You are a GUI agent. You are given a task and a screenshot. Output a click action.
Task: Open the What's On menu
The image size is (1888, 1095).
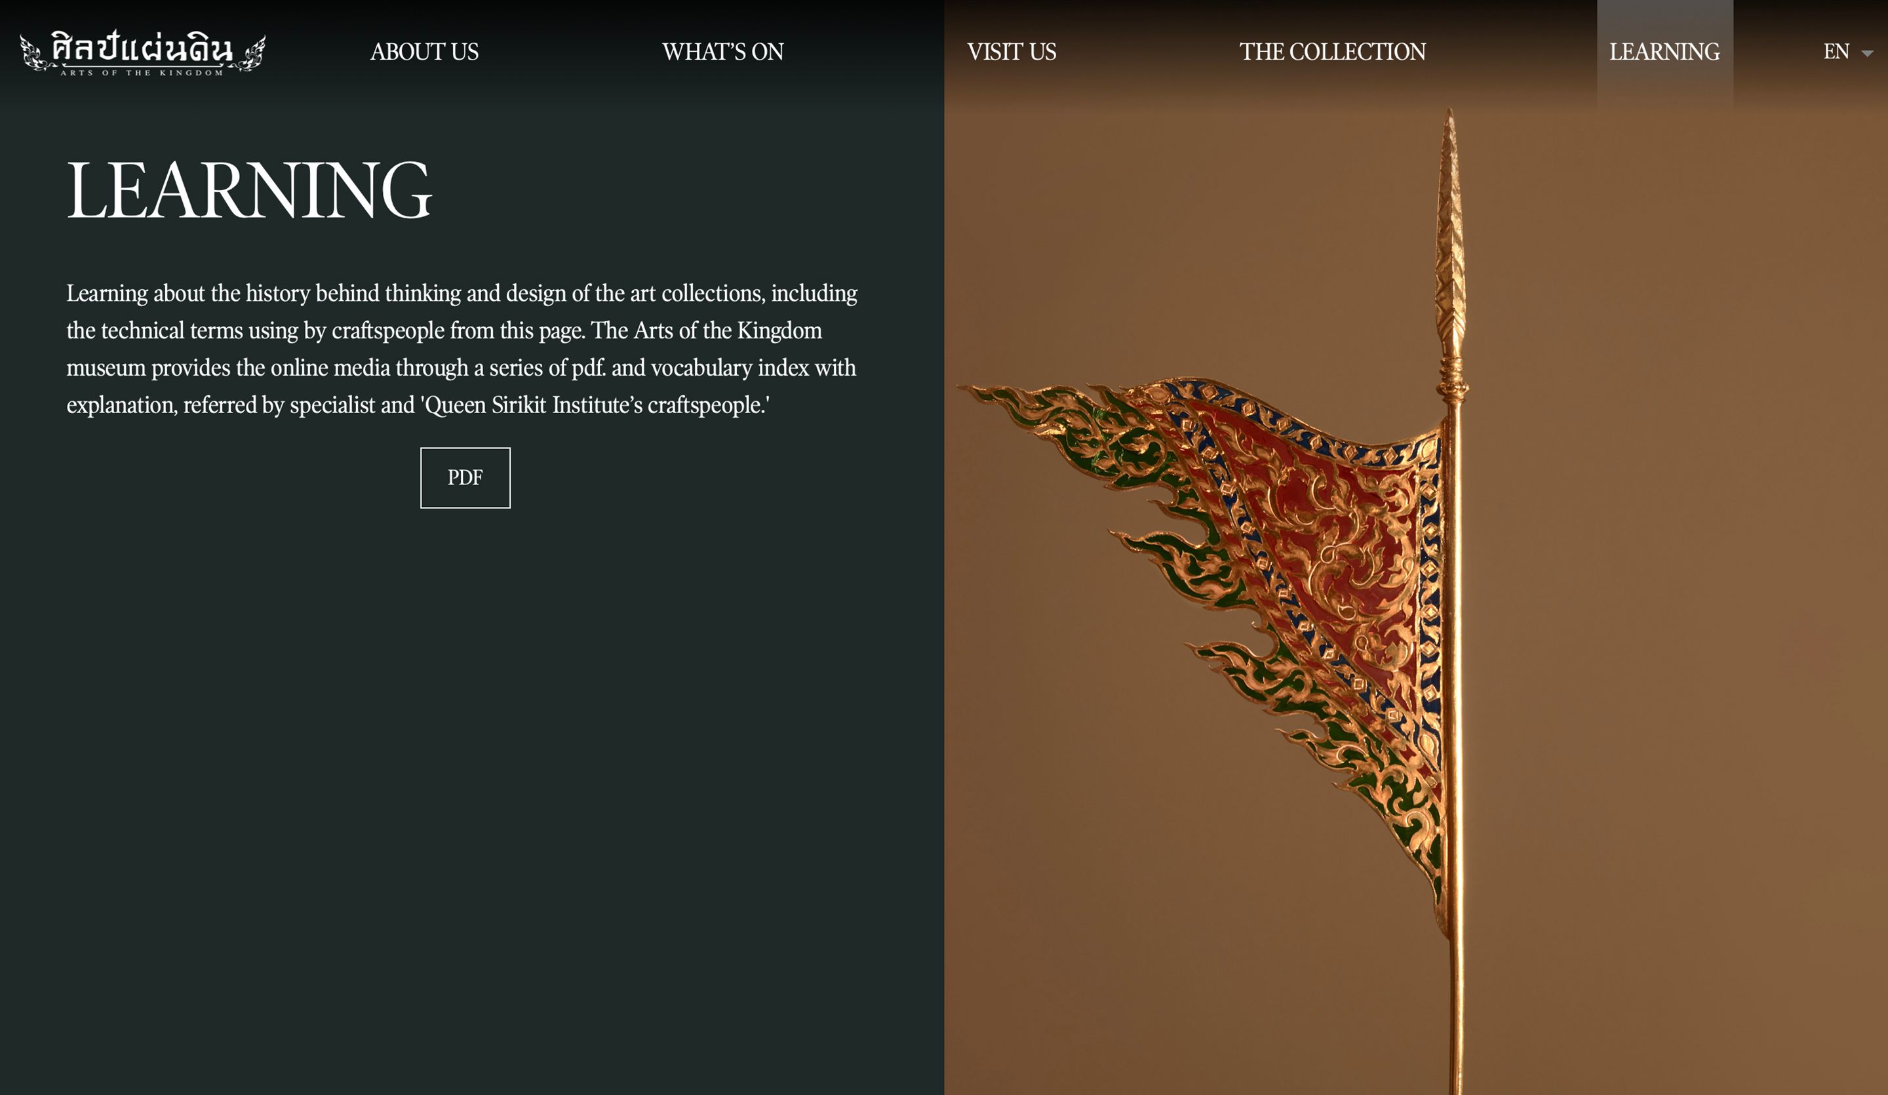click(x=723, y=52)
